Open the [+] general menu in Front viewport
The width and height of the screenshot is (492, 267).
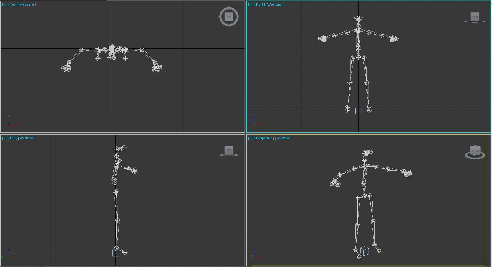point(251,5)
